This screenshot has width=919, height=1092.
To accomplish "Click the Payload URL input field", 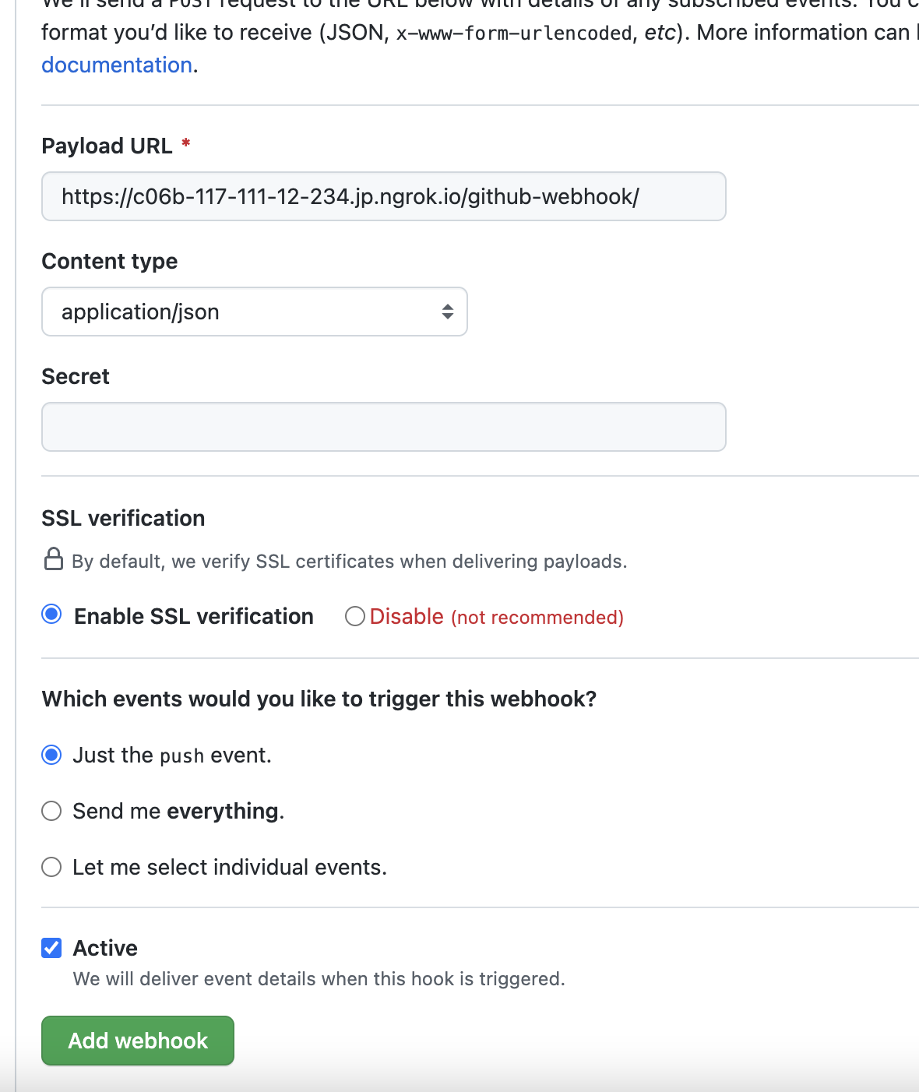I will tap(384, 196).
